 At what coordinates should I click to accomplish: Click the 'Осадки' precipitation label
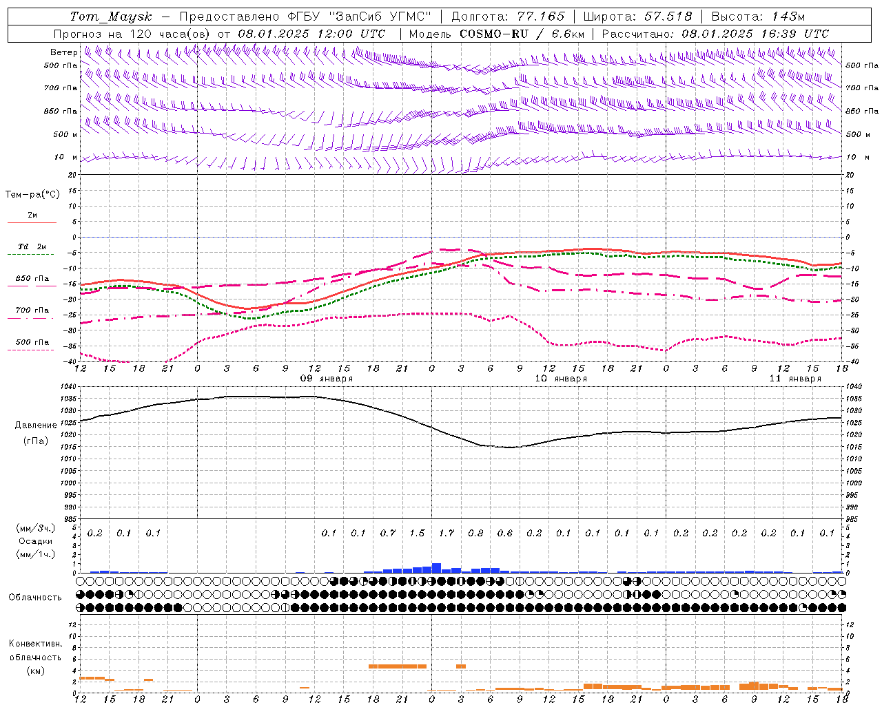[x=36, y=542]
